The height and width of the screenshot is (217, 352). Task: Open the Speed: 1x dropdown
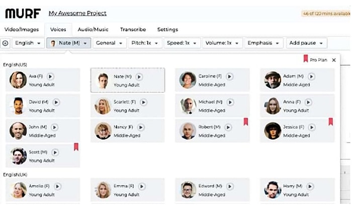pyautogui.click(x=182, y=43)
